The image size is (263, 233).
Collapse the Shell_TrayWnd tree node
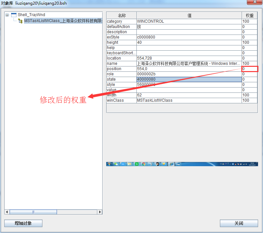tap(7, 15)
